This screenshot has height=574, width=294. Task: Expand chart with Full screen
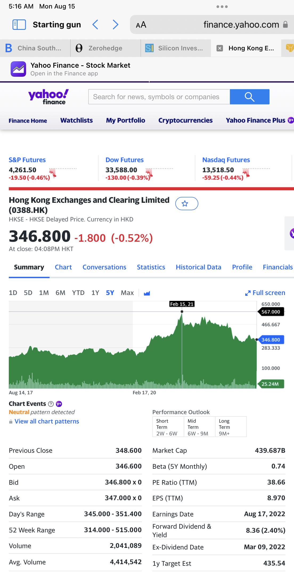pos(265,293)
